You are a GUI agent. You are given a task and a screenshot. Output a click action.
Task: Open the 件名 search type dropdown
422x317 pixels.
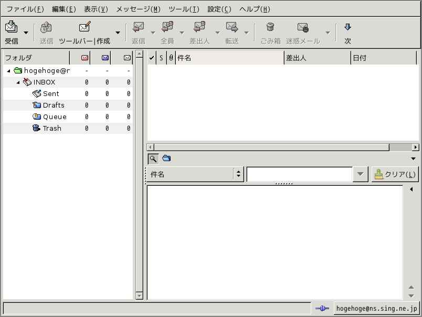coord(194,174)
